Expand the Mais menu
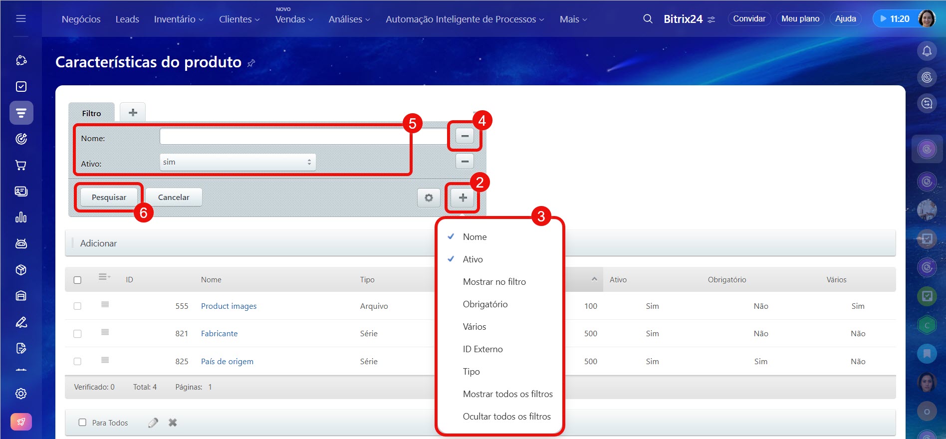The height and width of the screenshot is (439, 946). [x=573, y=19]
